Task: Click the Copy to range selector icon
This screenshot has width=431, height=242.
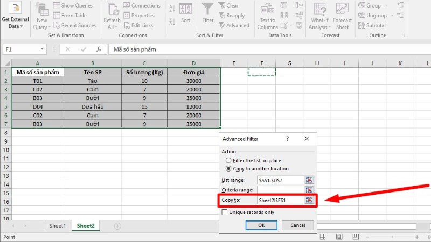Action: coord(309,200)
